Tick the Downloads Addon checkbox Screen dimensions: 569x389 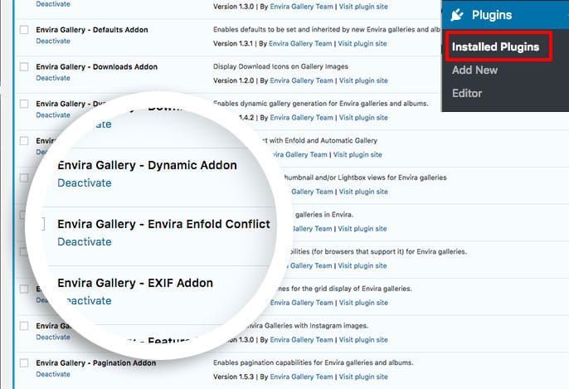coord(24,67)
